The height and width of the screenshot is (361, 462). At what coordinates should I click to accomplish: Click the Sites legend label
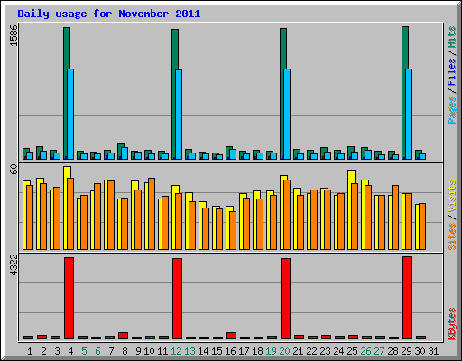click(451, 236)
